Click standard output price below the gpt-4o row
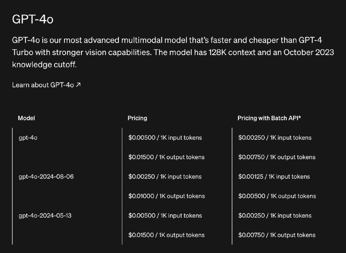Image resolution: width=346 pixels, height=253 pixels. pos(167,157)
